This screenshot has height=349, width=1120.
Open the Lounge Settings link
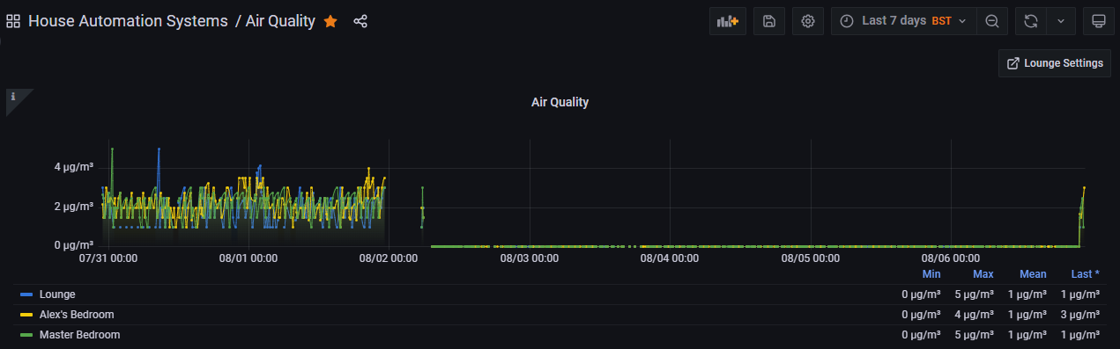tap(1055, 63)
